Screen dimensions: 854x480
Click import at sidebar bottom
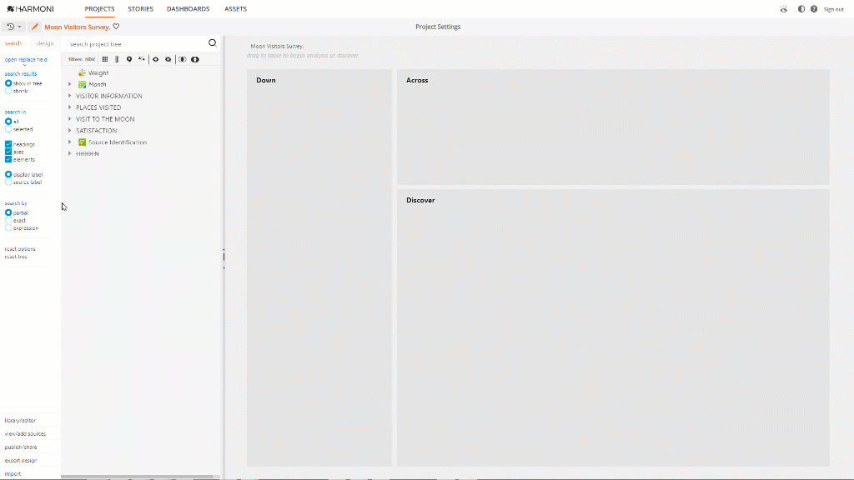click(13, 473)
